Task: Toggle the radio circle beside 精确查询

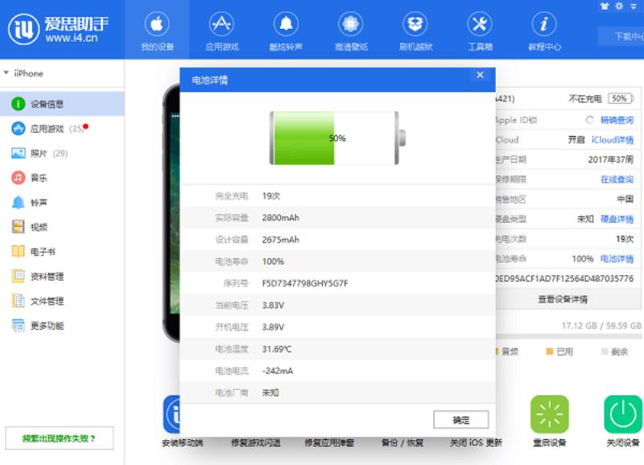Action: [x=590, y=120]
